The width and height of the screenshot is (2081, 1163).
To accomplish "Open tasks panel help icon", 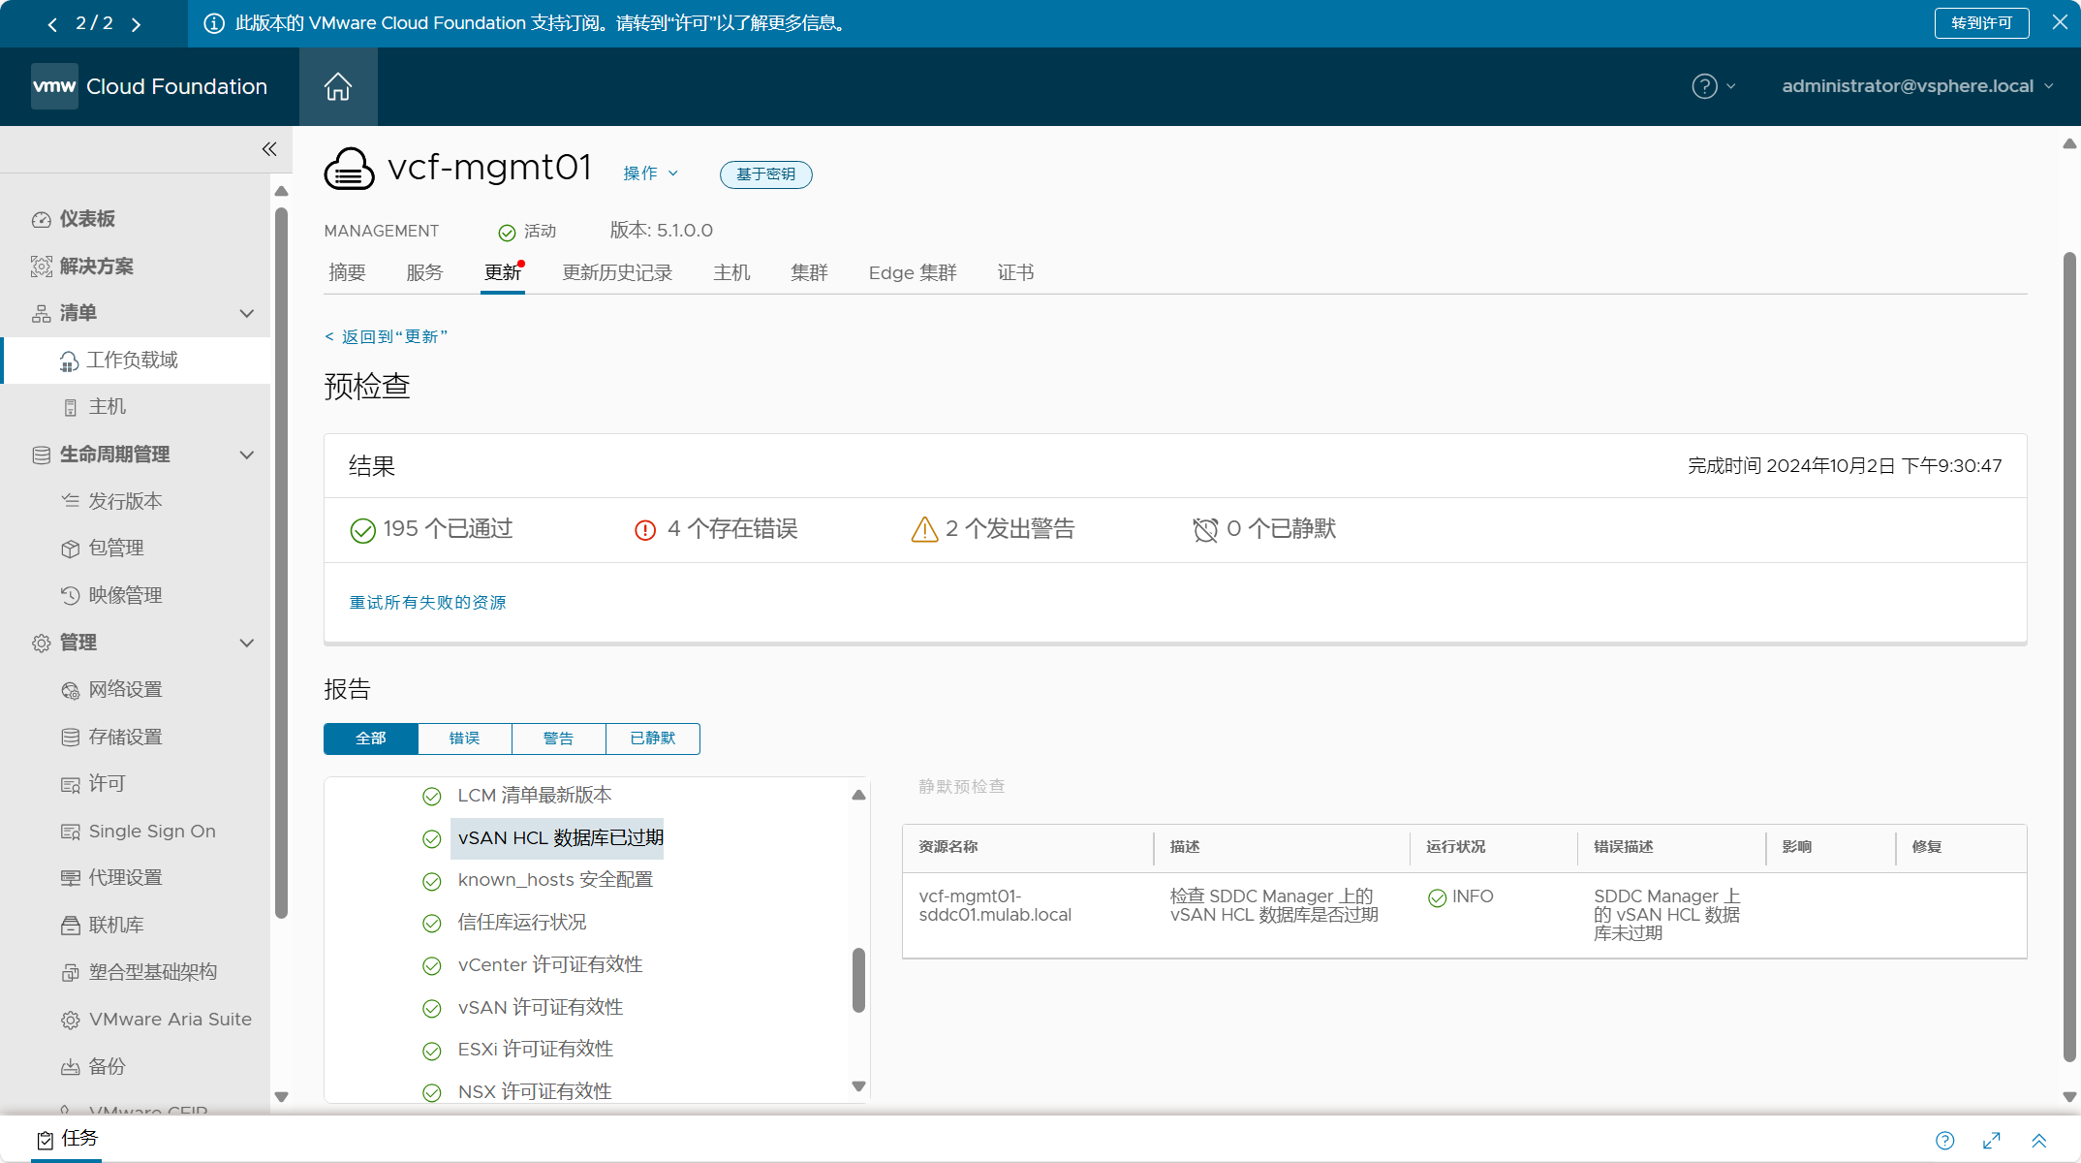I will [1944, 1141].
